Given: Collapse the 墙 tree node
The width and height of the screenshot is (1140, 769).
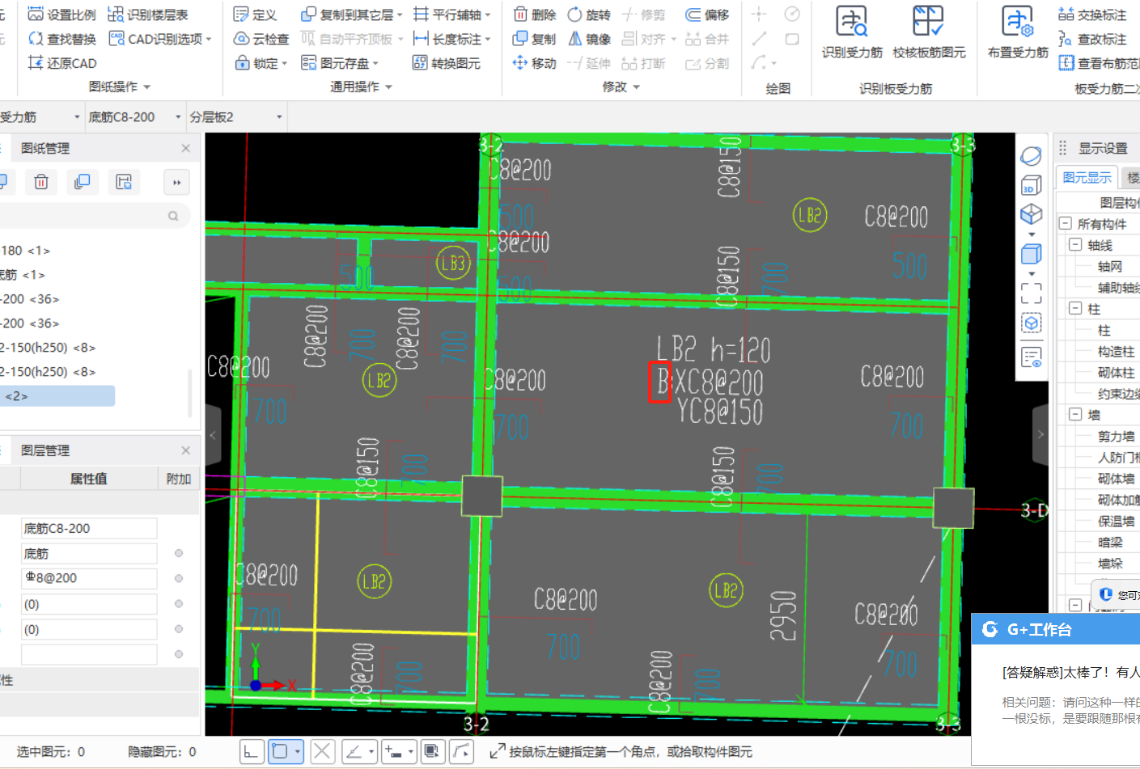Looking at the screenshot, I should click(x=1075, y=414).
